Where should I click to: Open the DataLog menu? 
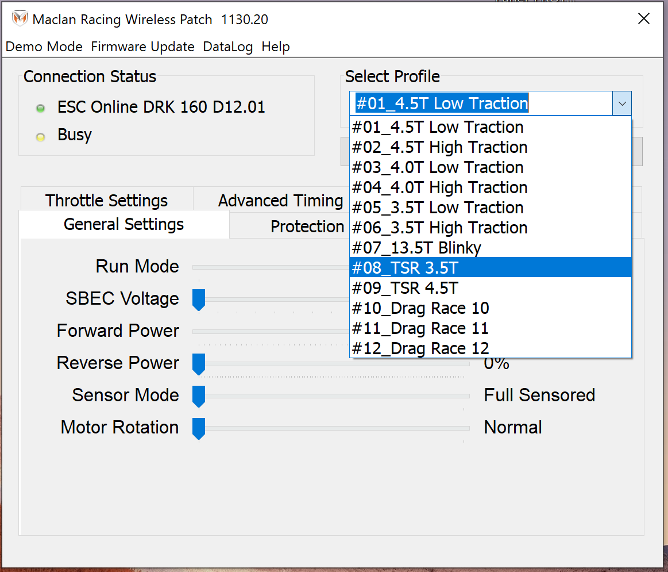click(228, 47)
